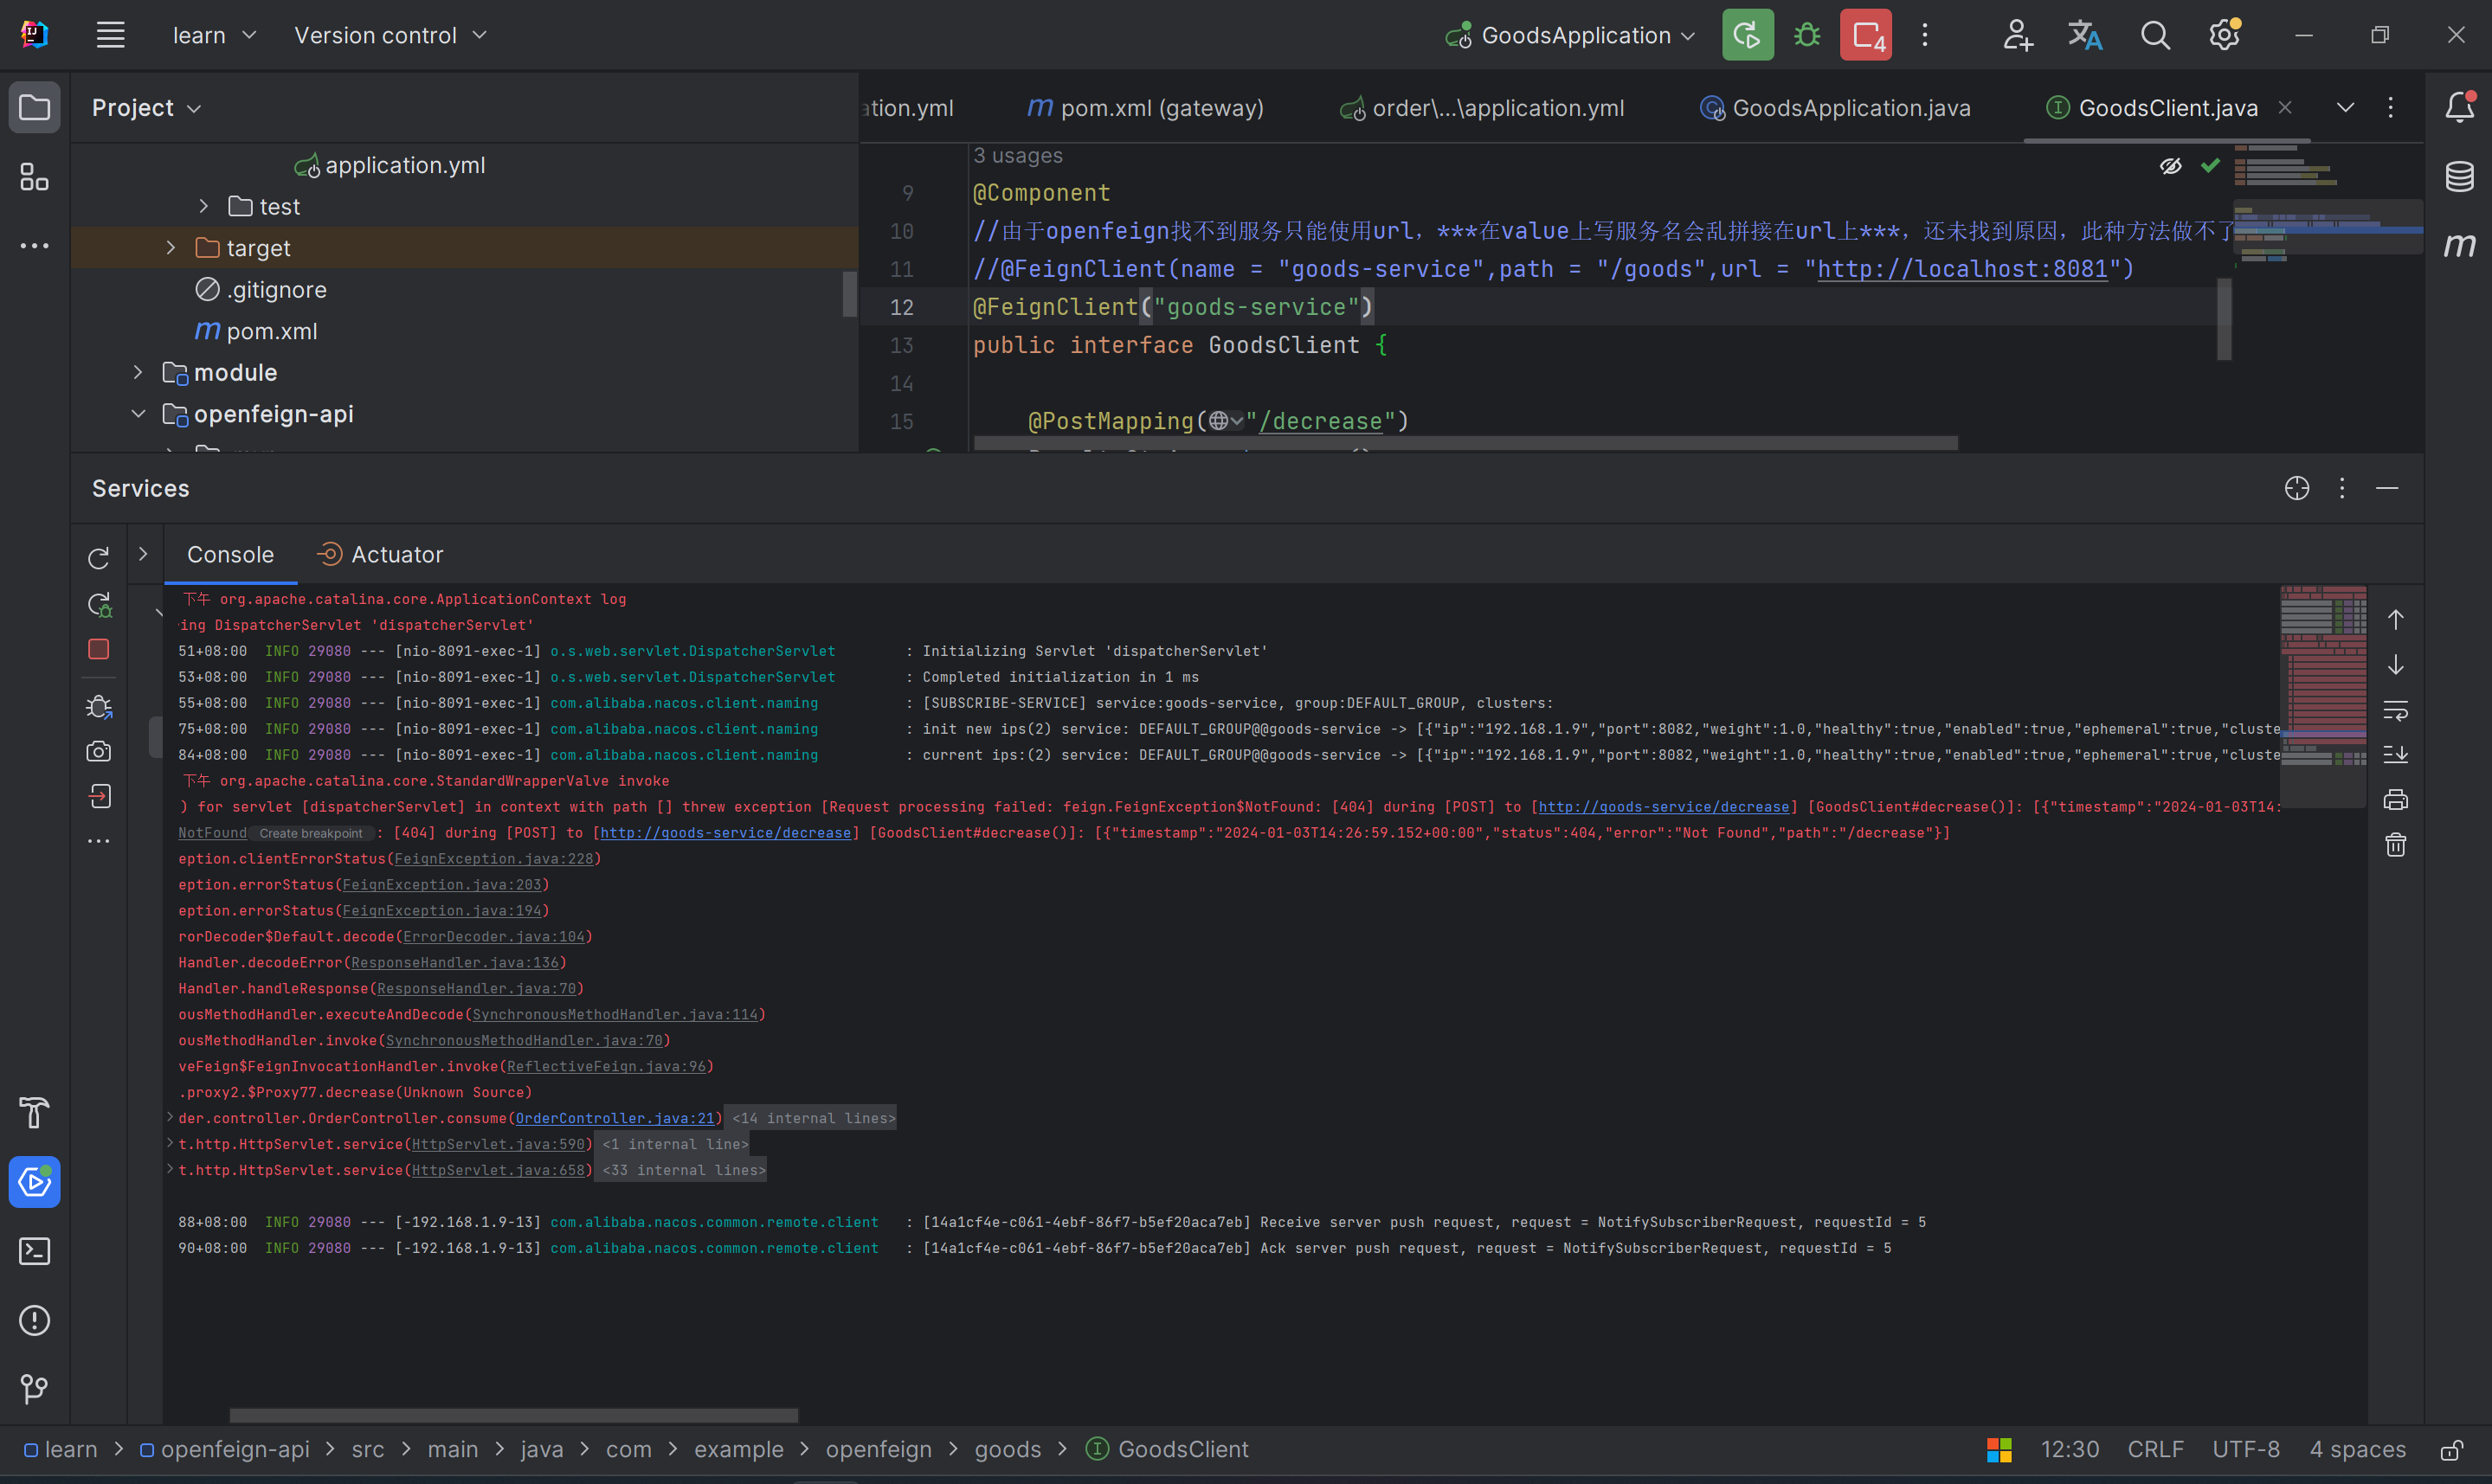Image resolution: width=2492 pixels, height=1484 pixels.
Task: Expand 14 internal lines fold
Action: 814,1118
